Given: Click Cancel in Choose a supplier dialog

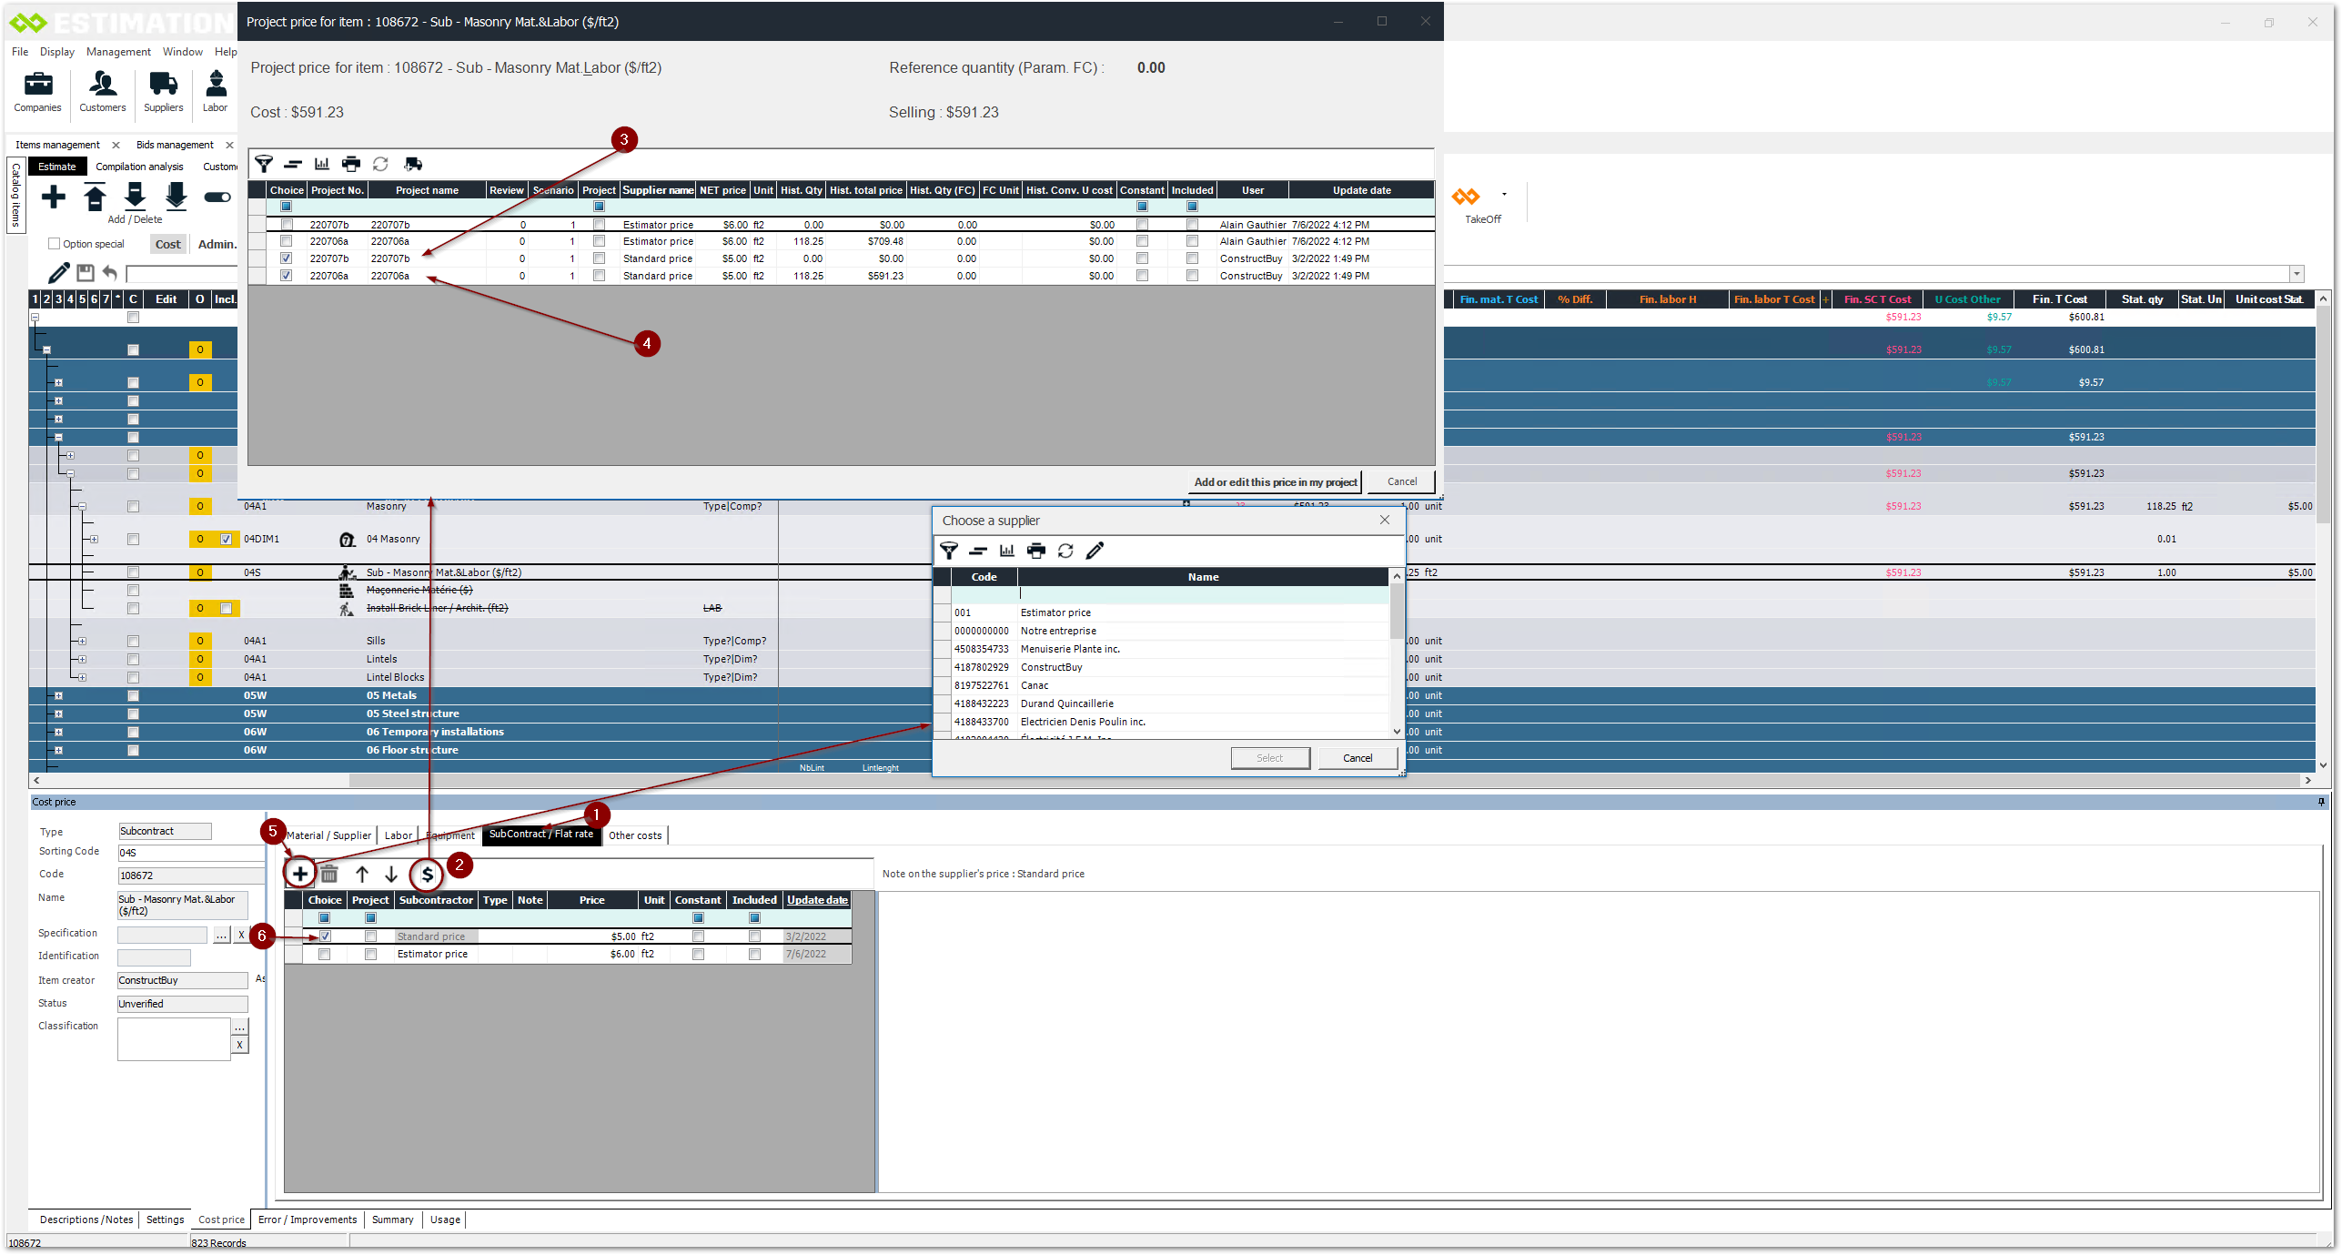Looking at the screenshot, I should click(x=1357, y=758).
